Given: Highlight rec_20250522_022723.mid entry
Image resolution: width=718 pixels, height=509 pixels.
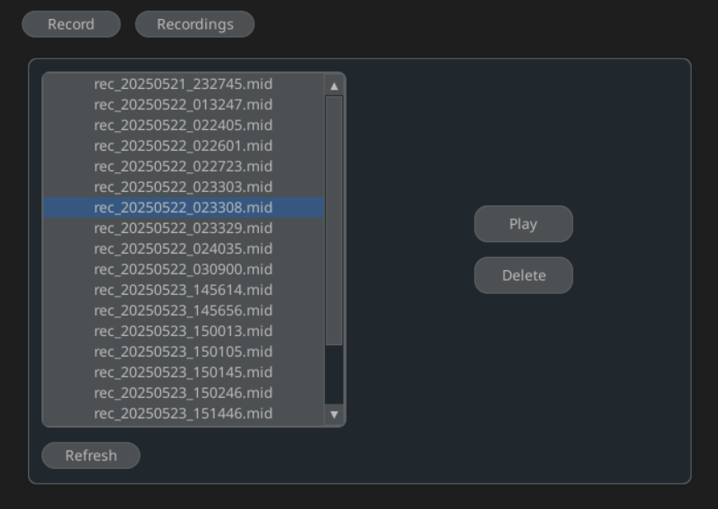Looking at the screenshot, I should (183, 166).
